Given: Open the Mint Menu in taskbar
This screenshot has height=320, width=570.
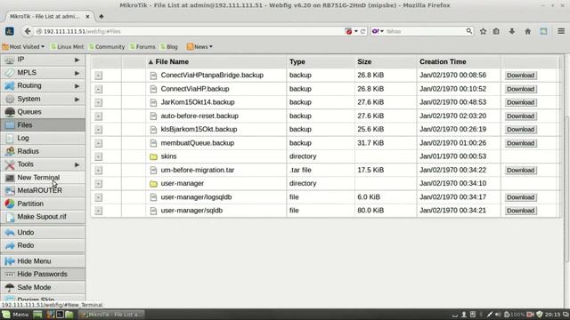Looking at the screenshot, I should (16, 315).
